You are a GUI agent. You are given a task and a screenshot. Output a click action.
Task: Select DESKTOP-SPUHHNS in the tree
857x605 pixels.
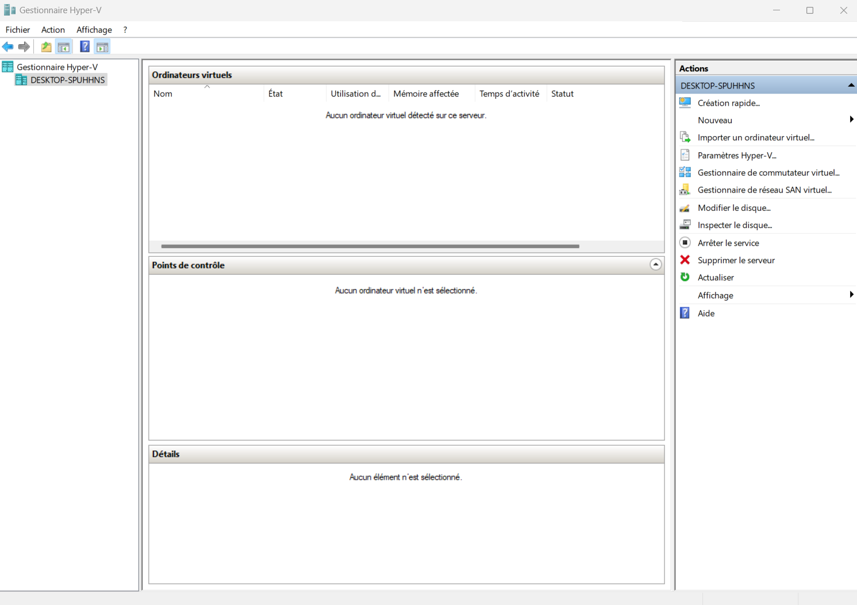click(x=67, y=80)
